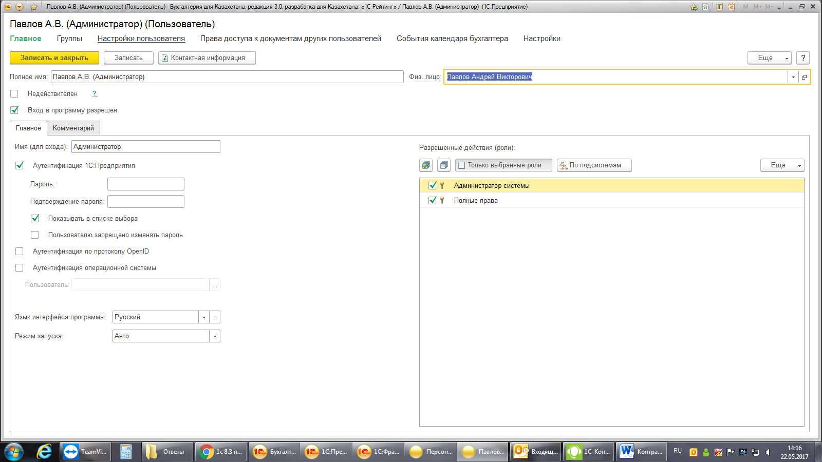Open the Ответы folder in the taskbar
The height and width of the screenshot is (462, 822).
[167, 452]
